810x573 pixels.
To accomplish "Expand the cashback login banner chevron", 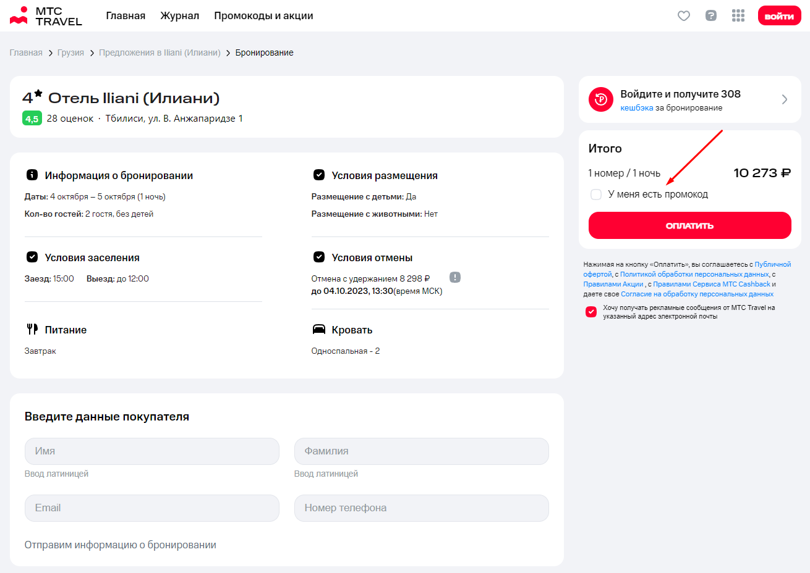I will [784, 99].
